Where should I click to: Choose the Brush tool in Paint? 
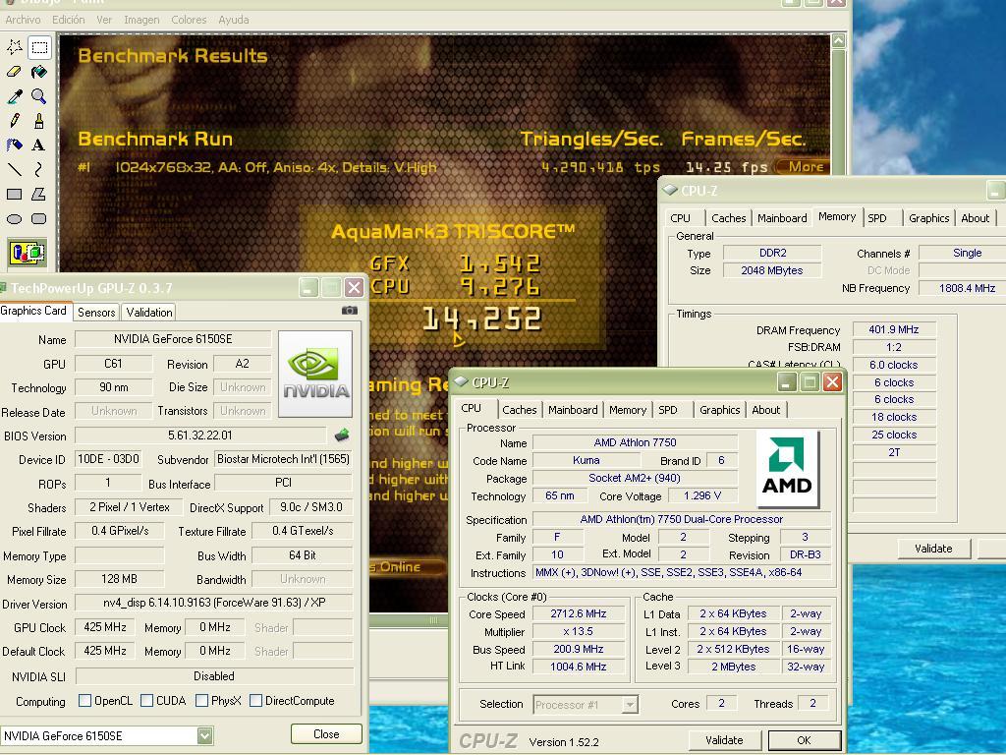[x=39, y=121]
